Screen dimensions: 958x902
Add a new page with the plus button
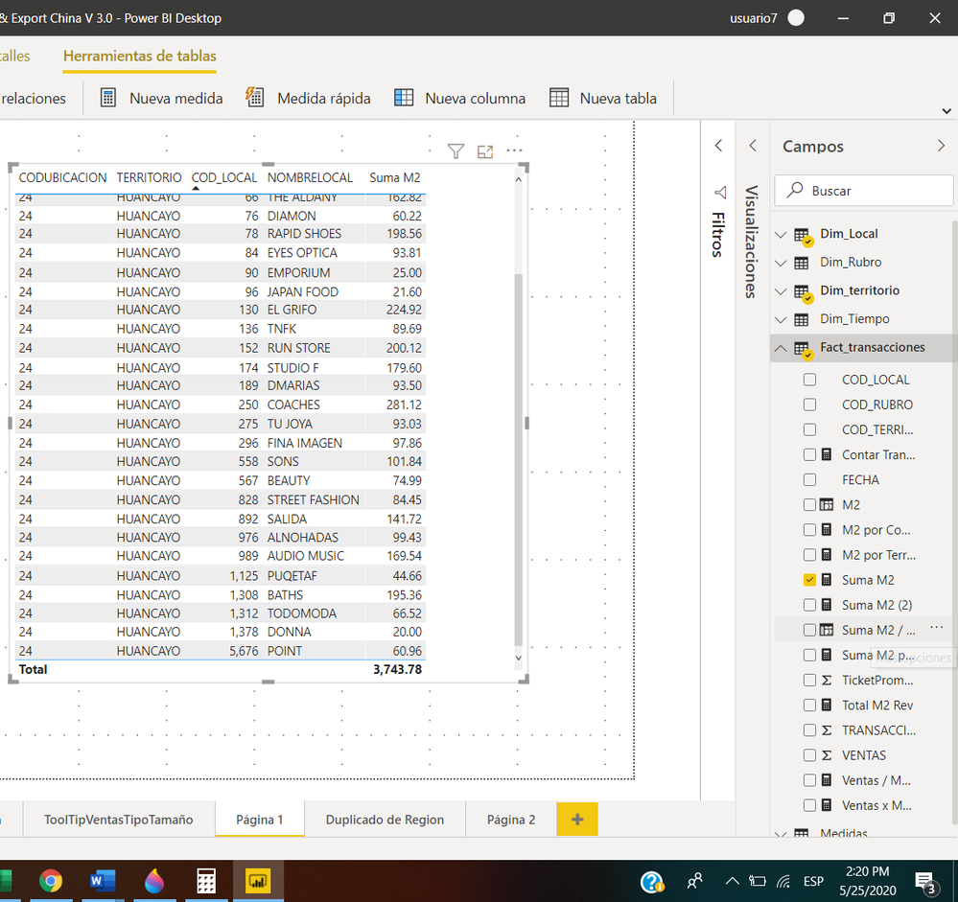tap(577, 819)
